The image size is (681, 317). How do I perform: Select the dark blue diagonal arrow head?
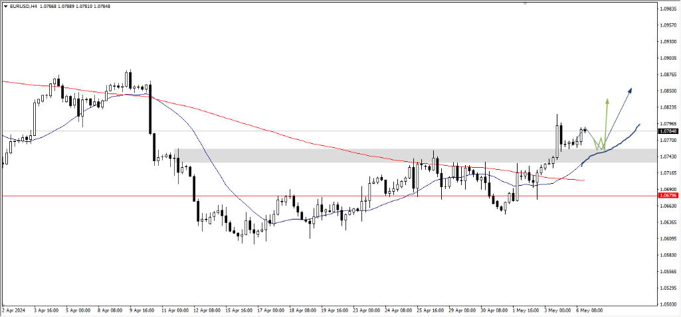(x=629, y=90)
